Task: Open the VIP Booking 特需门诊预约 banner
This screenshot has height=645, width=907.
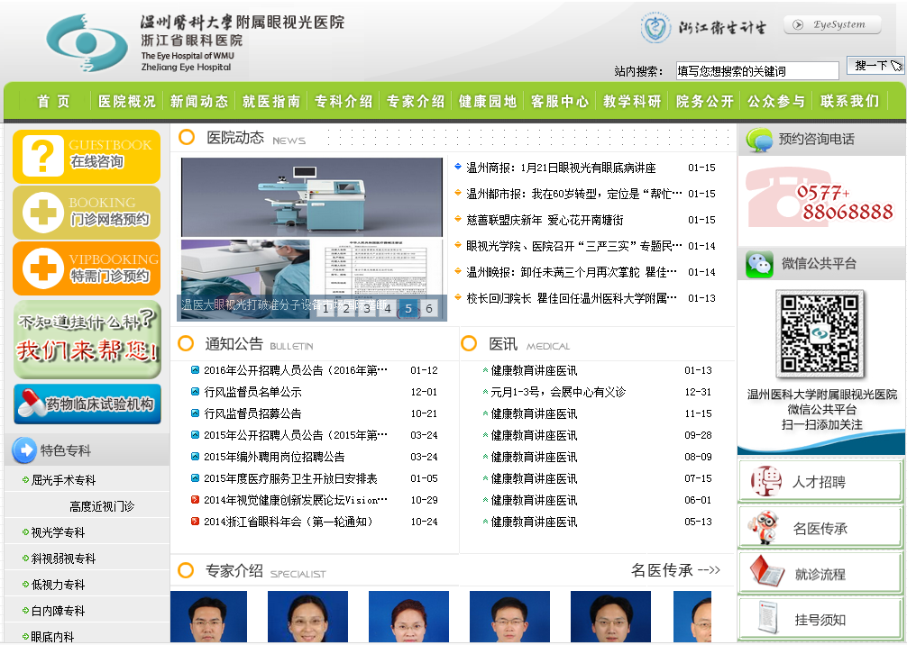Action: [x=87, y=268]
